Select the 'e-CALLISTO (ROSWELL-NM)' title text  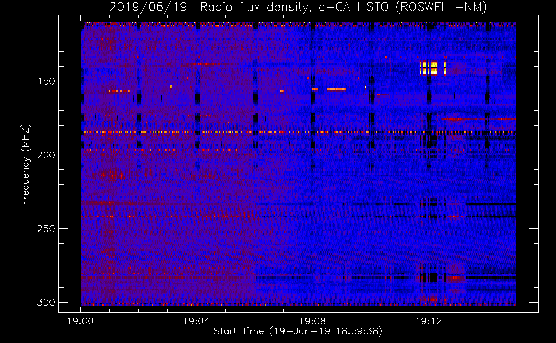pos(403,7)
